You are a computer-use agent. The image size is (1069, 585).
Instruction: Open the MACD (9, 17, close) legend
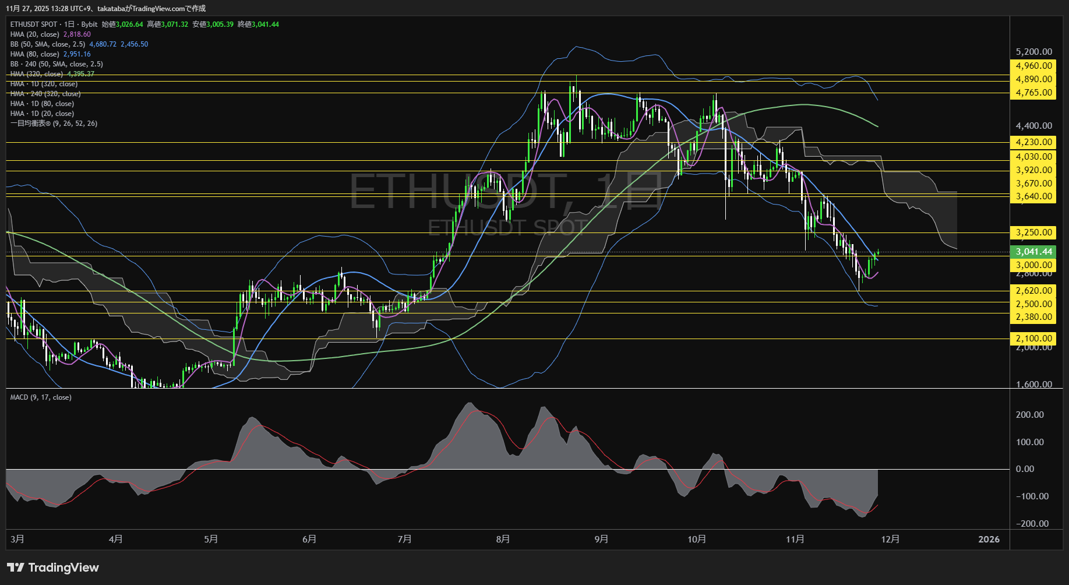click(41, 397)
